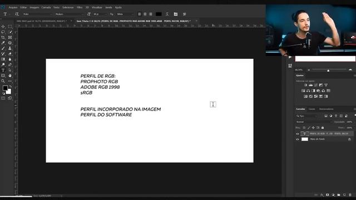
Task: Add a Vibrance adjustment
Action: pos(326,85)
